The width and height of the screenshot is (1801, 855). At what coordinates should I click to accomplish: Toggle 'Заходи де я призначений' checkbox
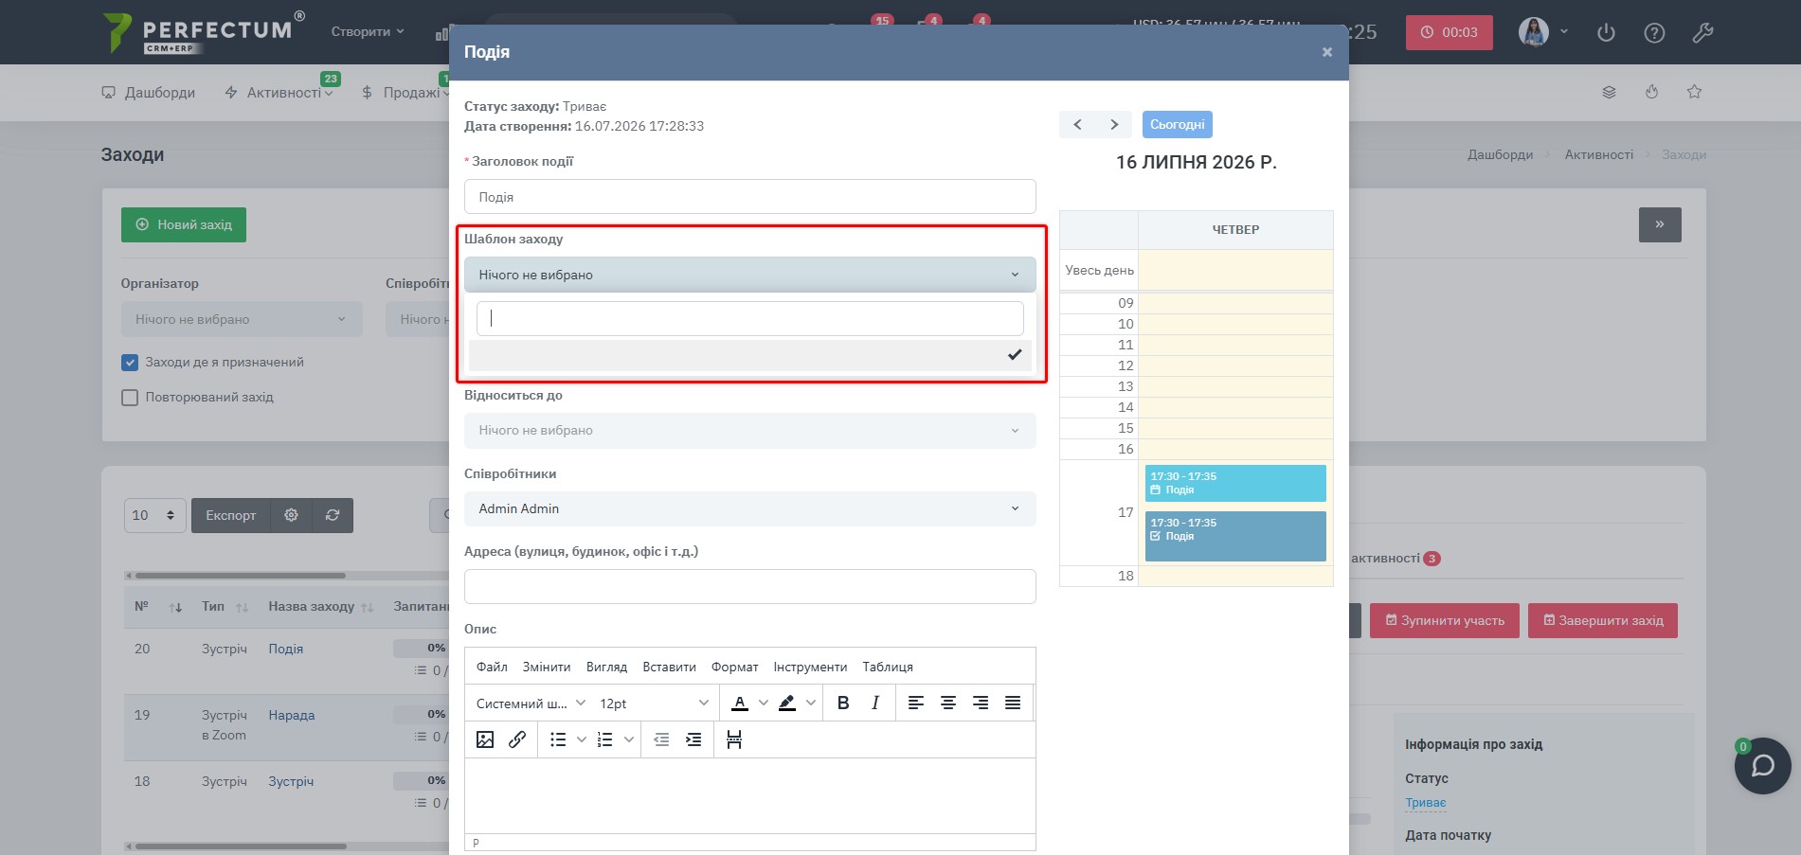click(130, 362)
